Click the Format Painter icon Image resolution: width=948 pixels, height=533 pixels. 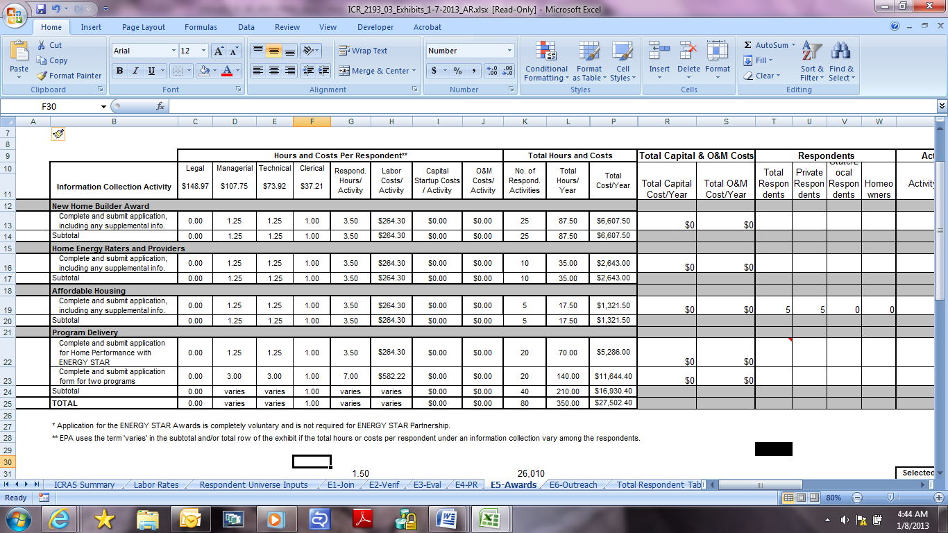tap(42, 76)
